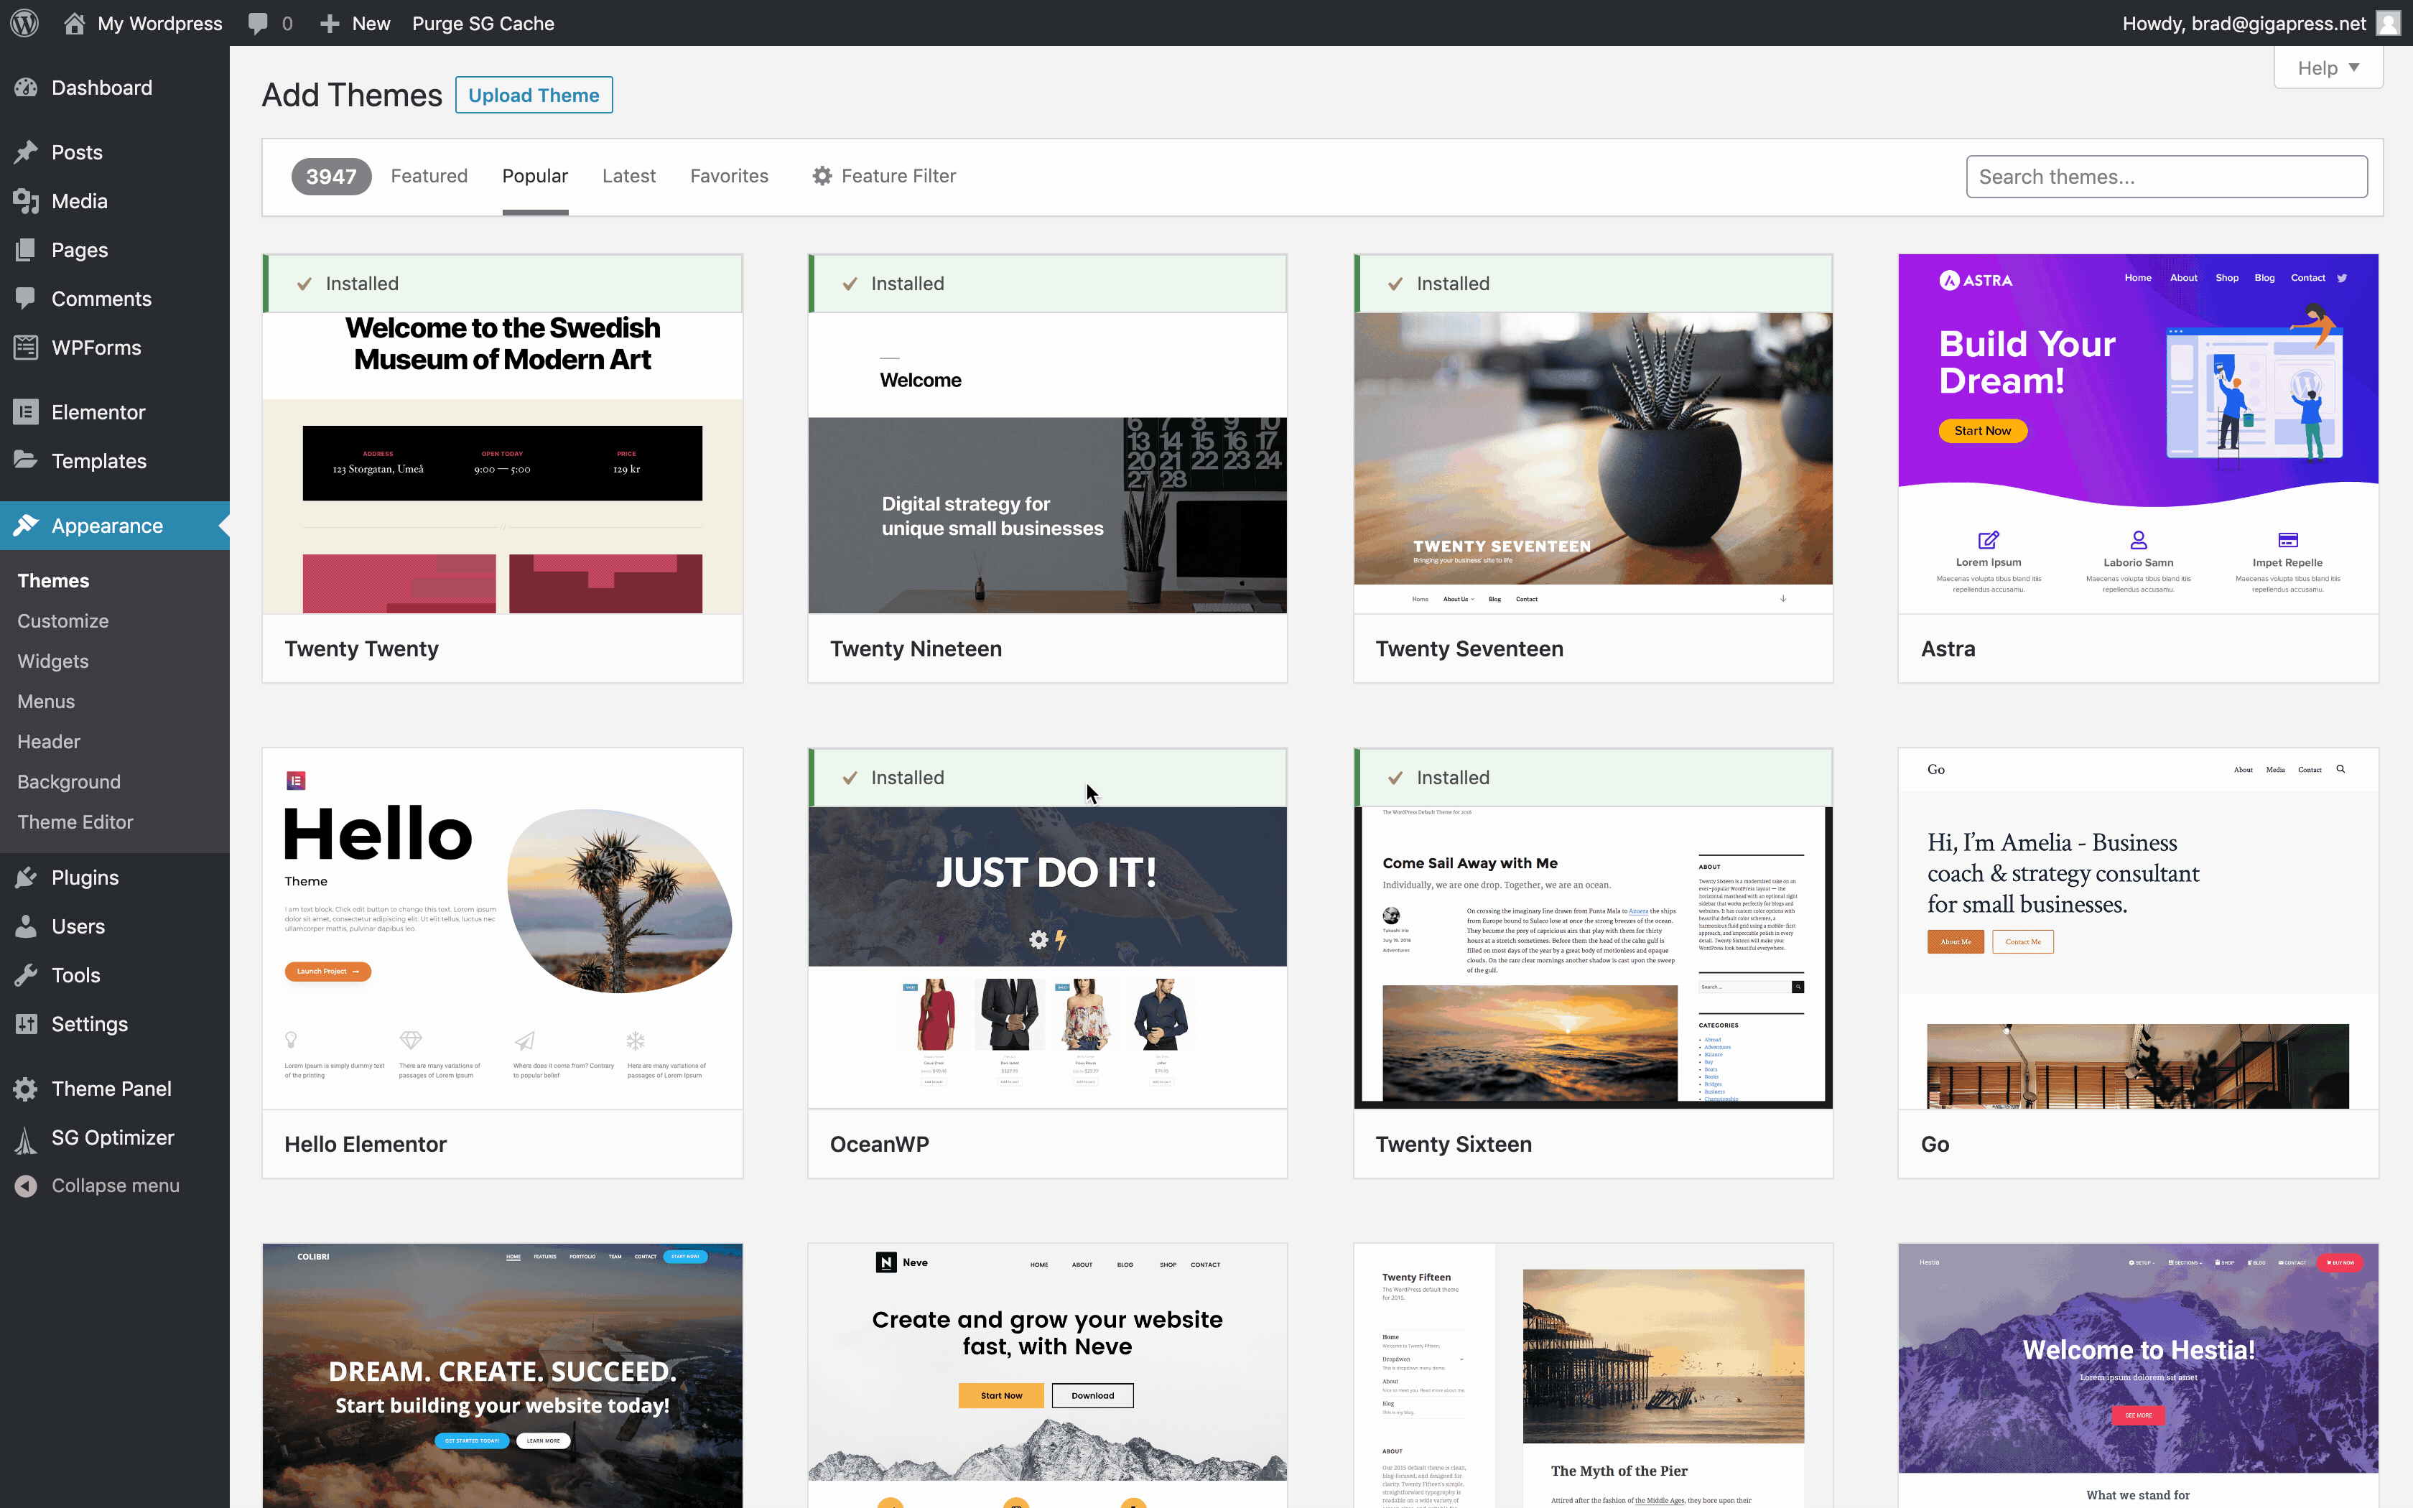Open the Neve theme thumbnail
The width and height of the screenshot is (2413, 1508).
[x=1047, y=1375]
